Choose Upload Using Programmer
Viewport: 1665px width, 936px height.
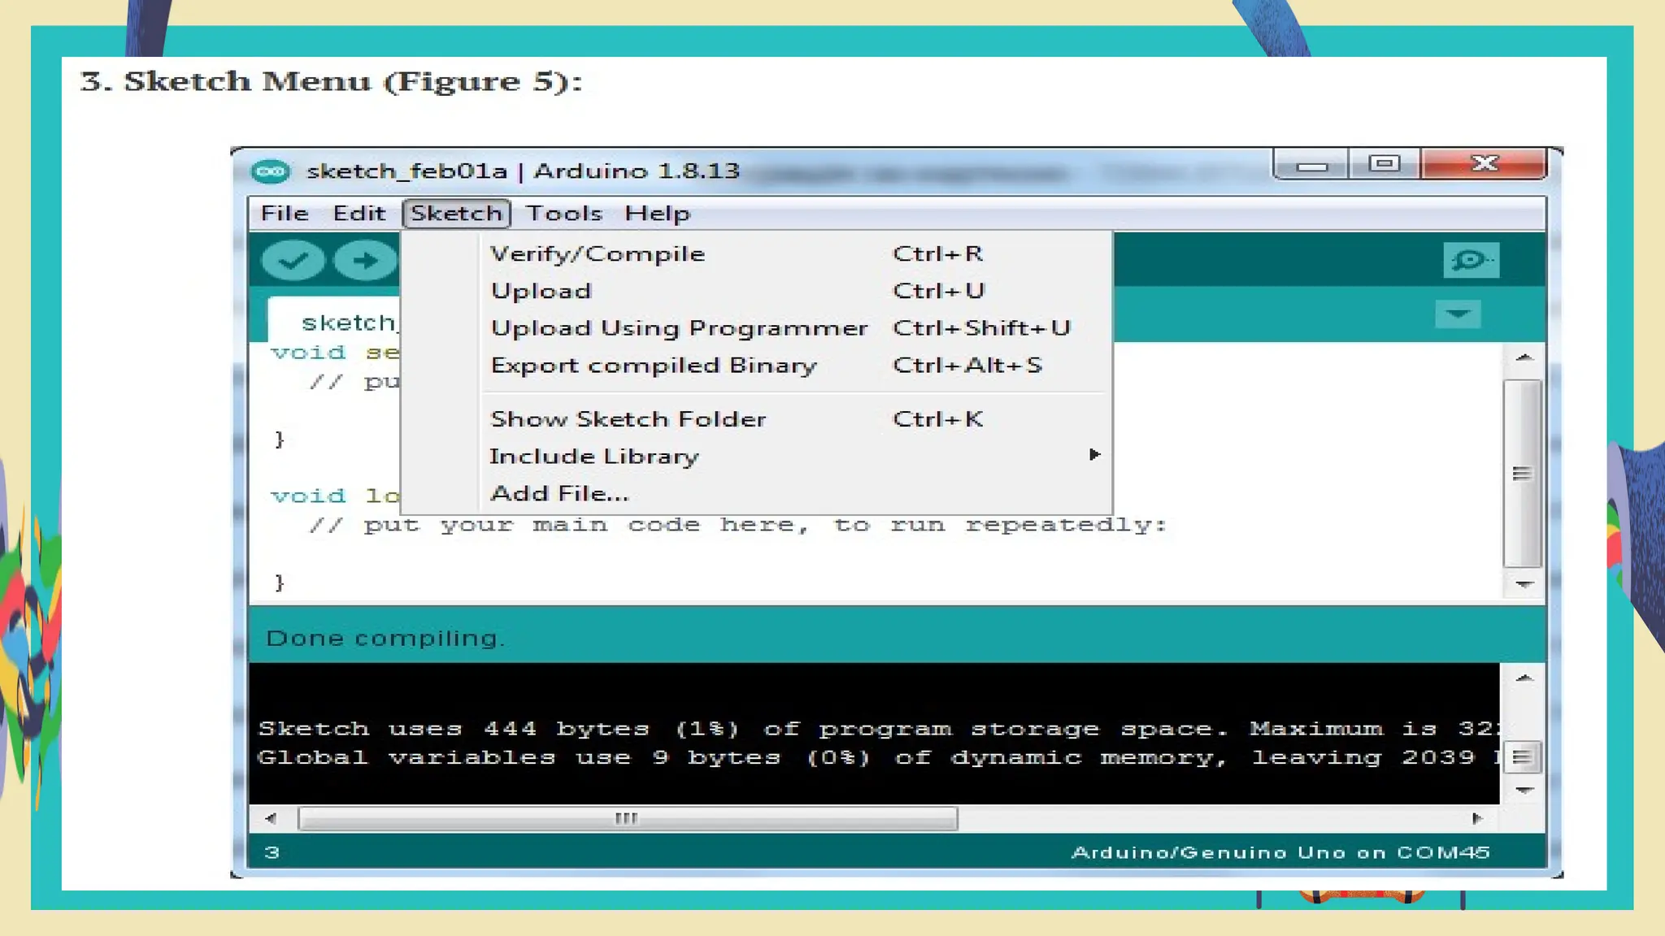(x=679, y=328)
